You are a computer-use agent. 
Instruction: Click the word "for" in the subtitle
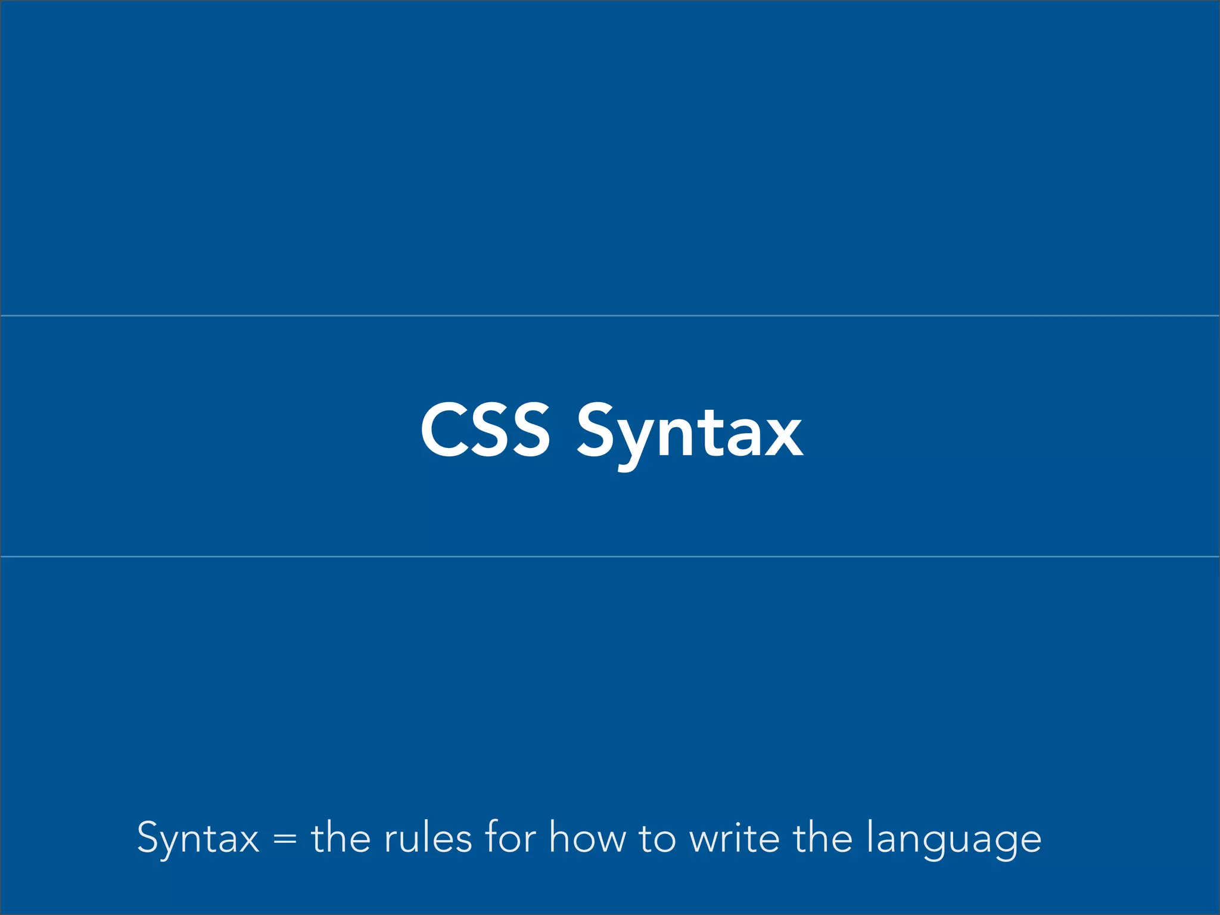510,836
